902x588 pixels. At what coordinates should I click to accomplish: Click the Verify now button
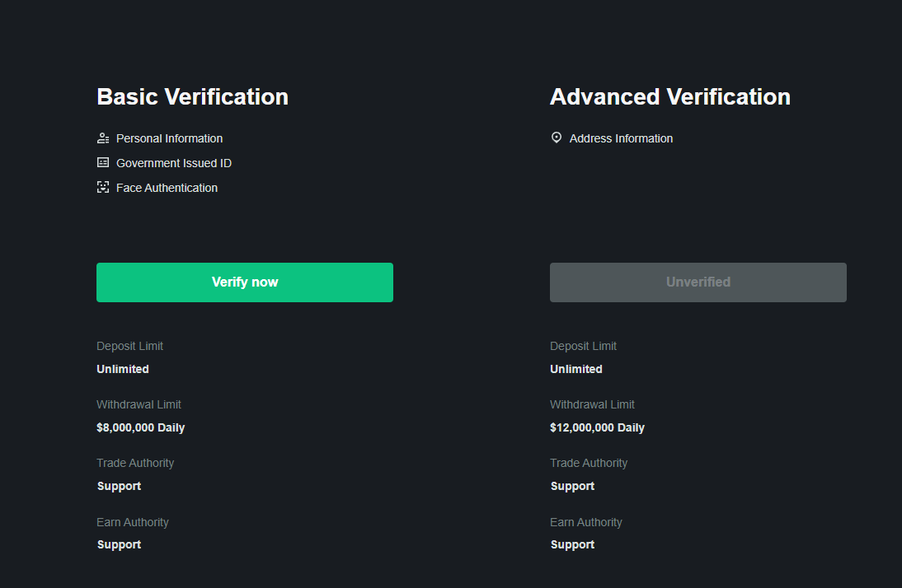pos(245,282)
